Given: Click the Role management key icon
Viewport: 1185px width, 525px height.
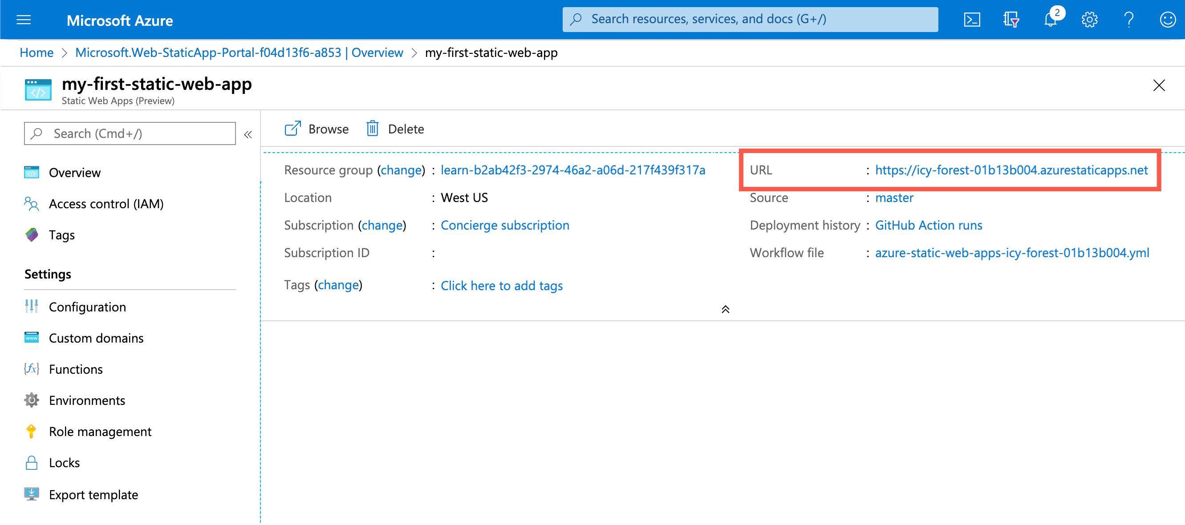Looking at the screenshot, I should [31, 432].
